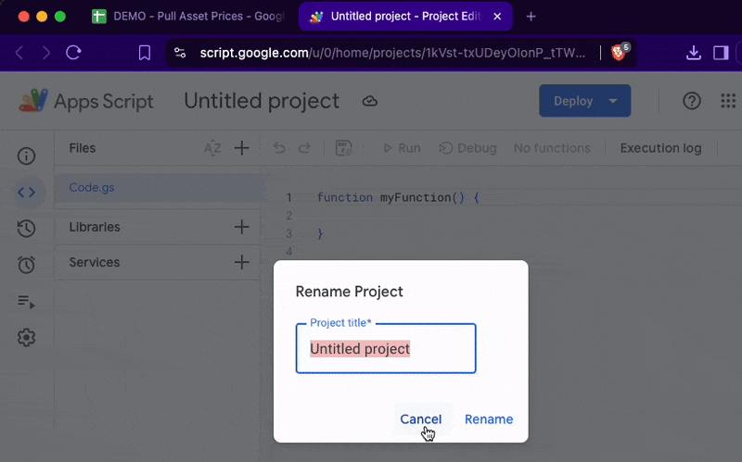Click the cloud save status icon
This screenshot has height=462, width=742.
(x=369, y=101)
